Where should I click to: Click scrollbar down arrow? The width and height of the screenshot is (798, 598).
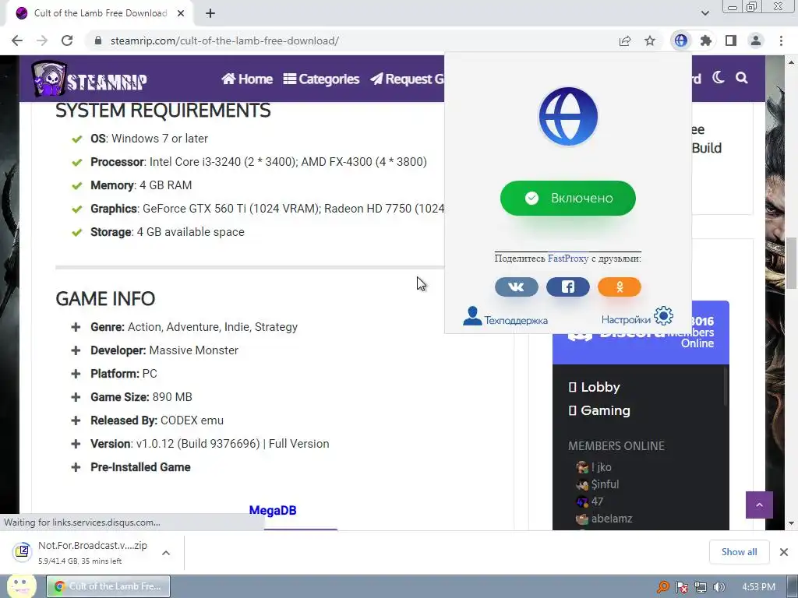791,523
